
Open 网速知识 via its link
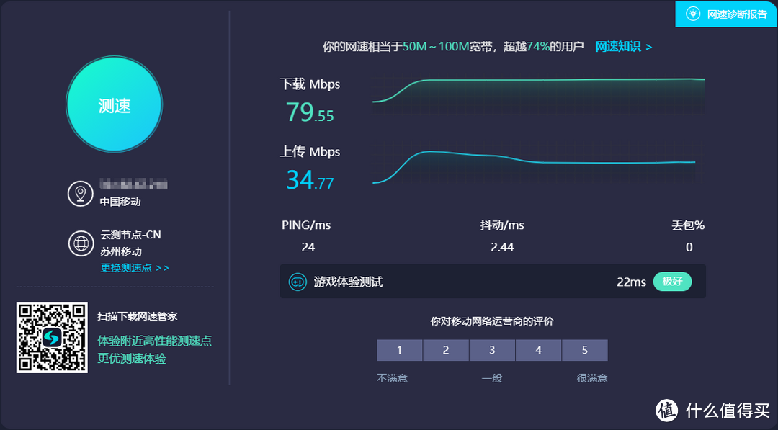point(617,46)
